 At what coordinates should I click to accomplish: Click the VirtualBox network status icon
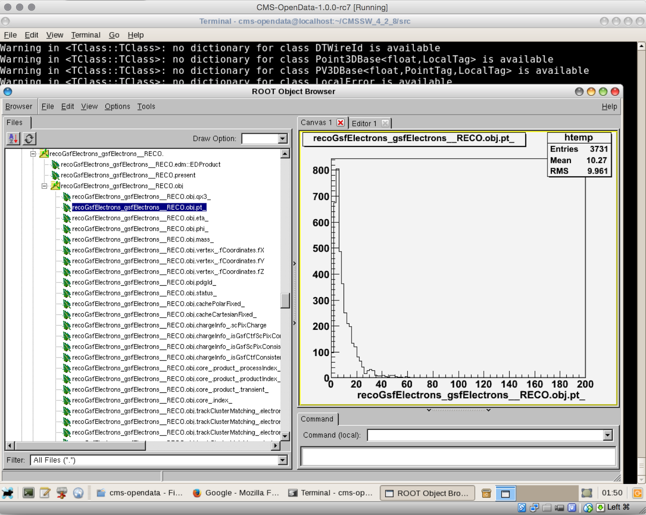(x=534, y=508)
